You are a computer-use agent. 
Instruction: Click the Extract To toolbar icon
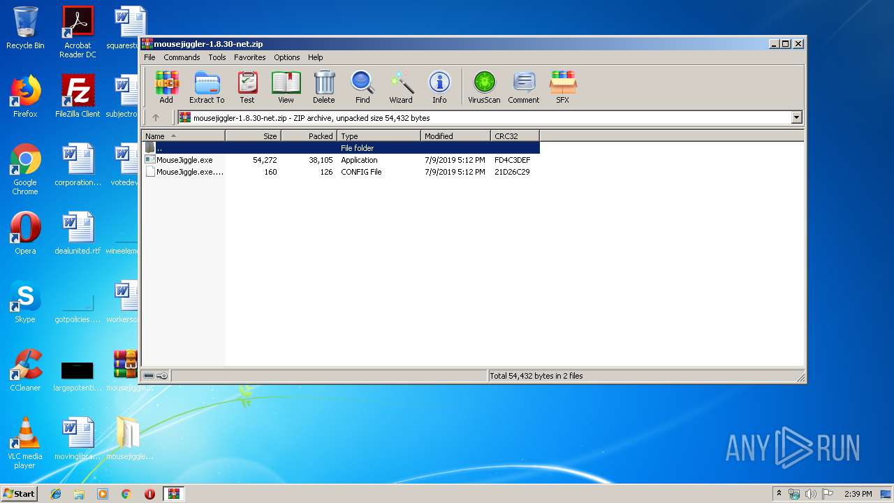(207, 87)
